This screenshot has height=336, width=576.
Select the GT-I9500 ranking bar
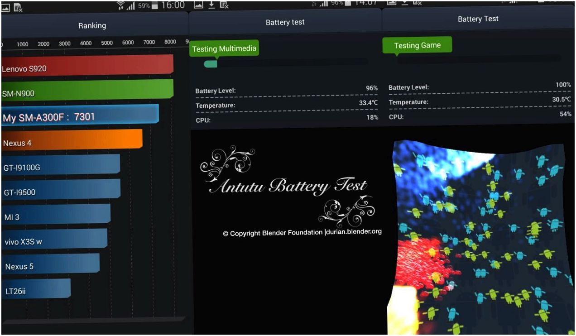click(x=61, y=189)
